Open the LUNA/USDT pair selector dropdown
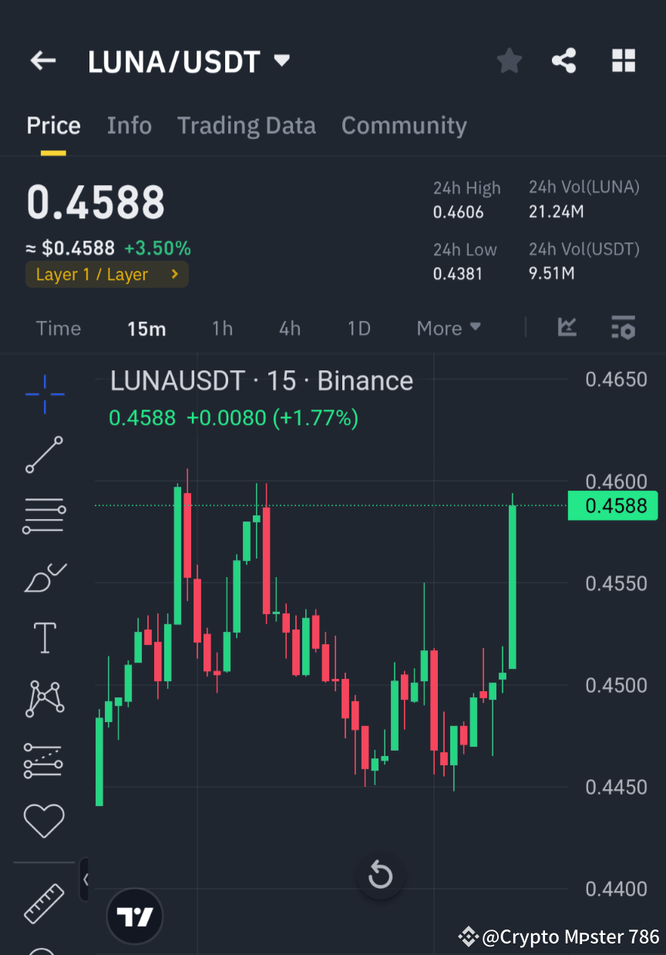666x955 pixels. 282,60
